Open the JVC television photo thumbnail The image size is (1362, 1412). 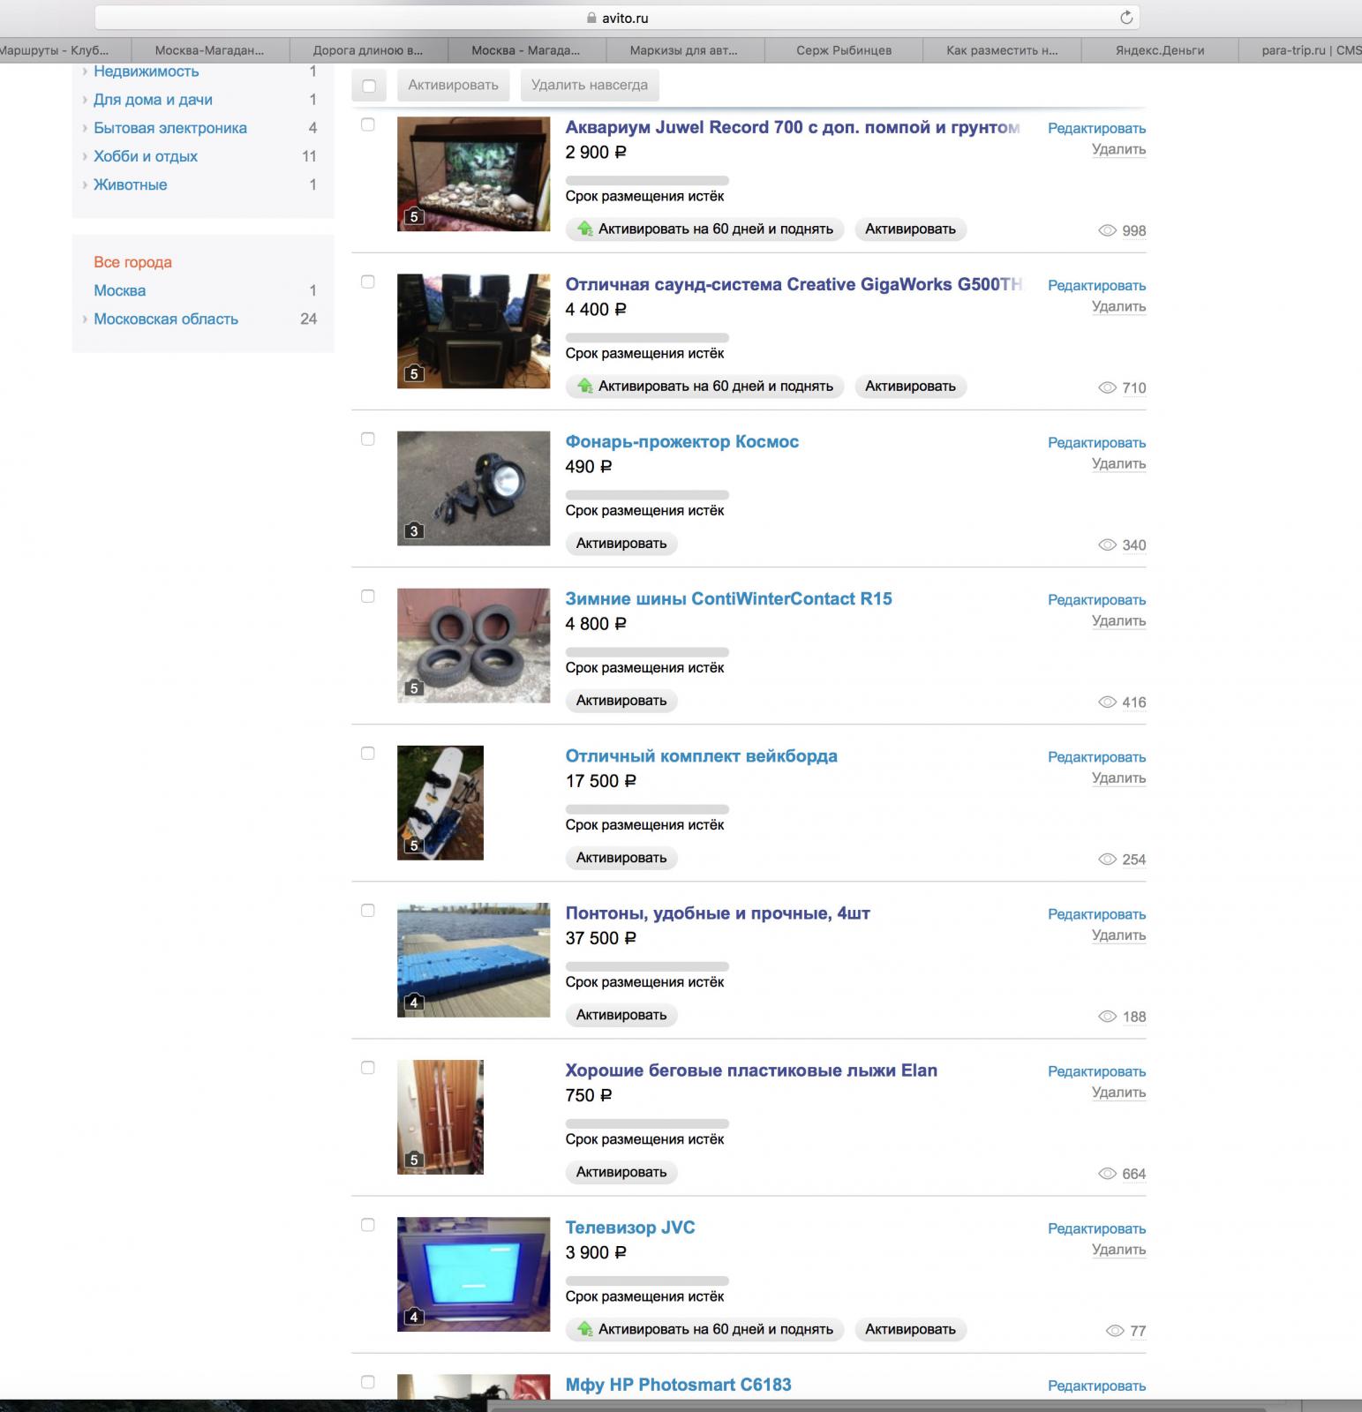473,1273
